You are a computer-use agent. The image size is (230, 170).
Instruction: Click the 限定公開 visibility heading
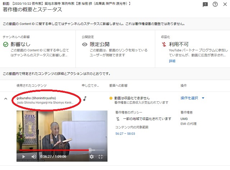(100, 44)
